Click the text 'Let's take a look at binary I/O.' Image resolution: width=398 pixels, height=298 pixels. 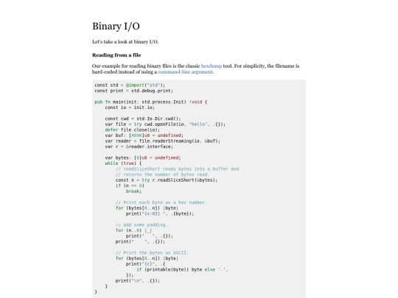click(x=125, y=42)
